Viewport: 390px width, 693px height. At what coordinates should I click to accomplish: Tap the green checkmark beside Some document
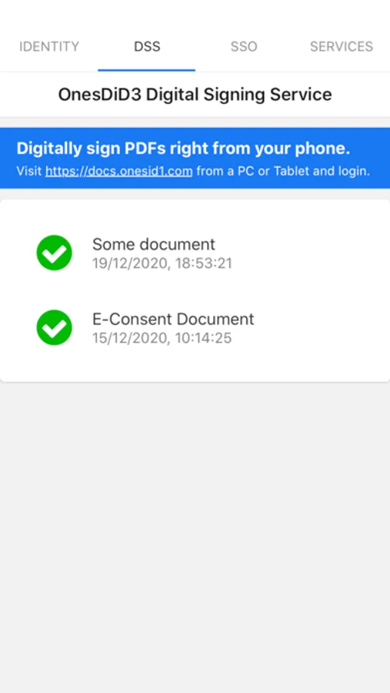(54, 253)
